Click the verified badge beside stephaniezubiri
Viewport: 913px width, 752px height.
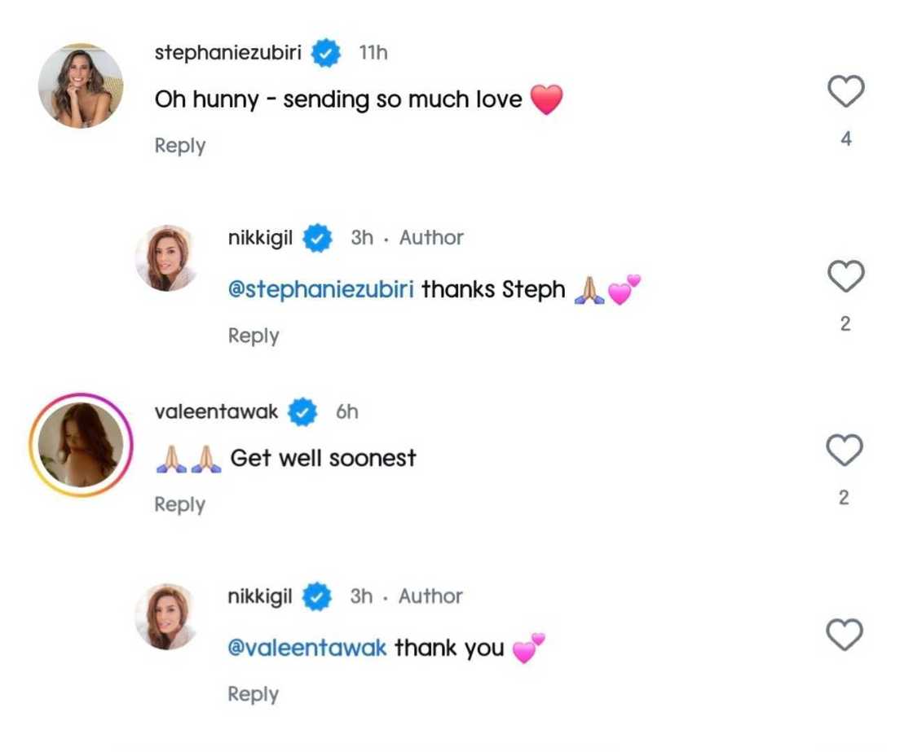point(327,54)
